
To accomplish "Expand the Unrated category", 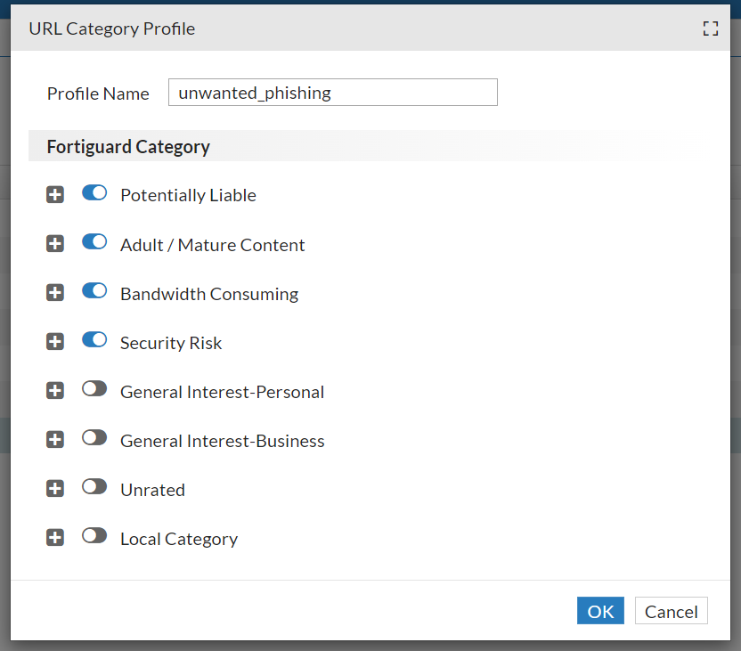I will click(55, 489).
